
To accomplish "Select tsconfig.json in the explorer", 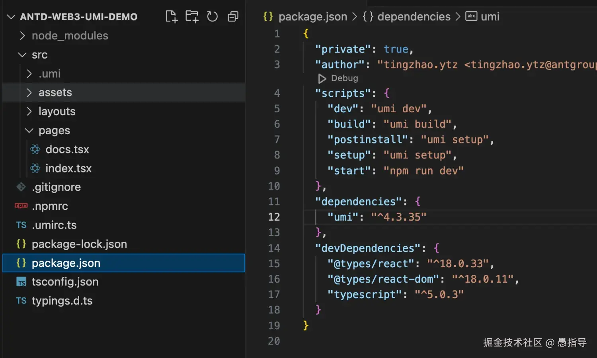I will (x=65, y=282).
